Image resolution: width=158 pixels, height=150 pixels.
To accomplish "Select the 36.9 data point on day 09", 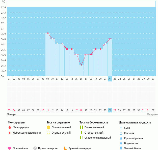I will [x=48, y=33].
